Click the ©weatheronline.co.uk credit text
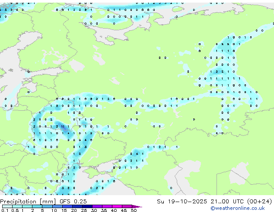The image size is (274, 212). pos(238,208)
